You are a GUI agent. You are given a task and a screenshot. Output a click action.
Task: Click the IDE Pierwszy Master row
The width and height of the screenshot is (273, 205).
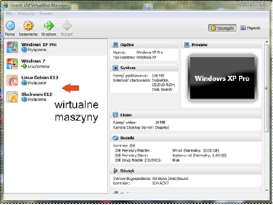(167, 151)
